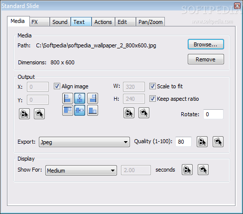The image size is (243, 214).
Task: Click the H height field showing 240
Action: point(134,99)
